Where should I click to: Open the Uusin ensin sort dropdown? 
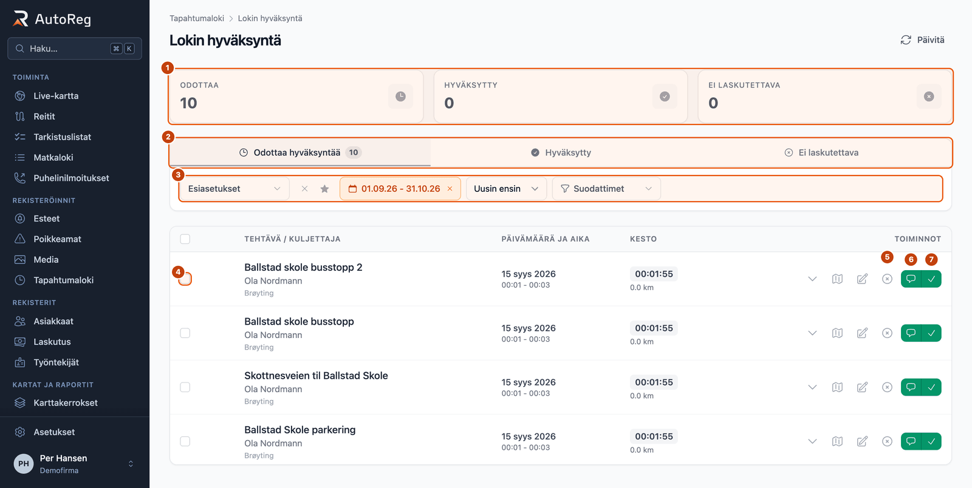506,189
